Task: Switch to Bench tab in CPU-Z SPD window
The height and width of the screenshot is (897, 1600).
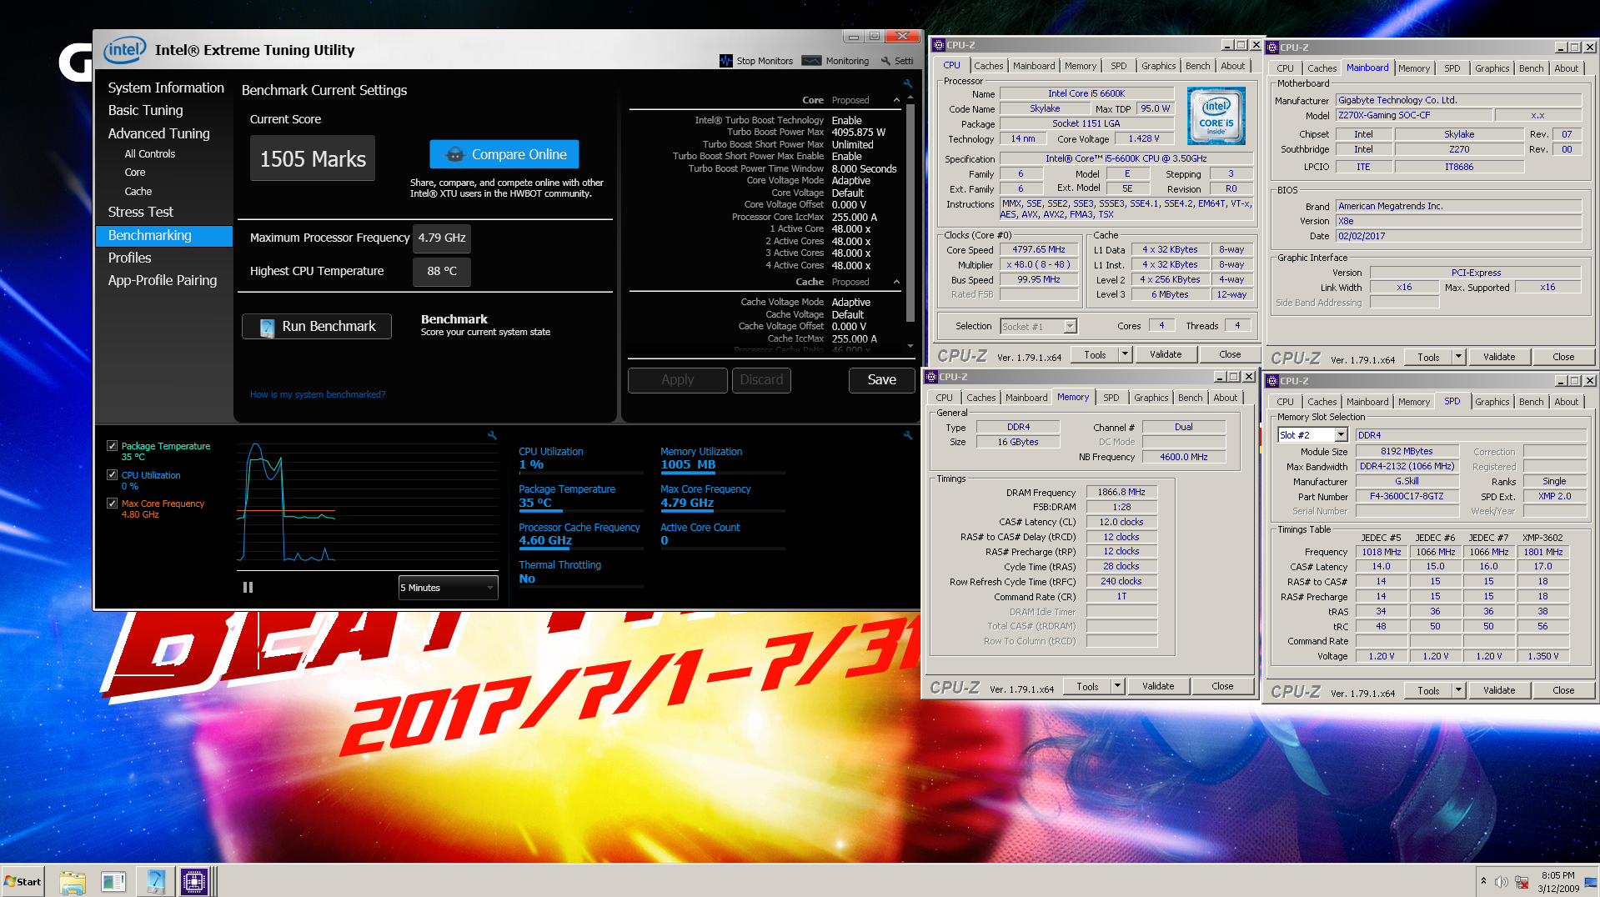Action: tap(1531, 402)
